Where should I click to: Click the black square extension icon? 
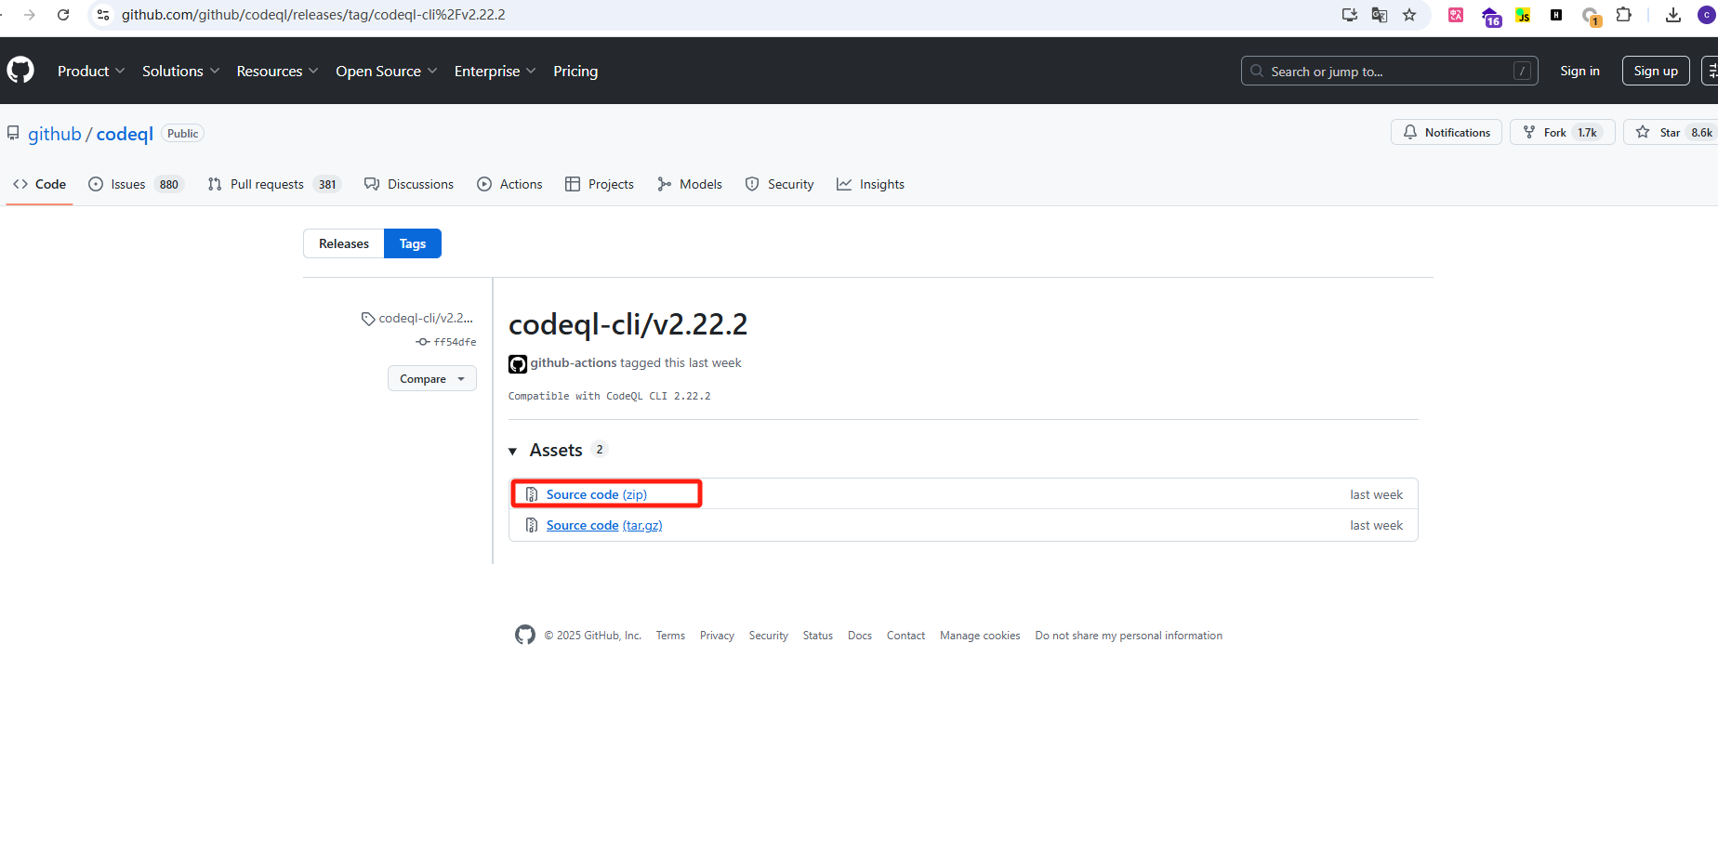point(1556,15)
